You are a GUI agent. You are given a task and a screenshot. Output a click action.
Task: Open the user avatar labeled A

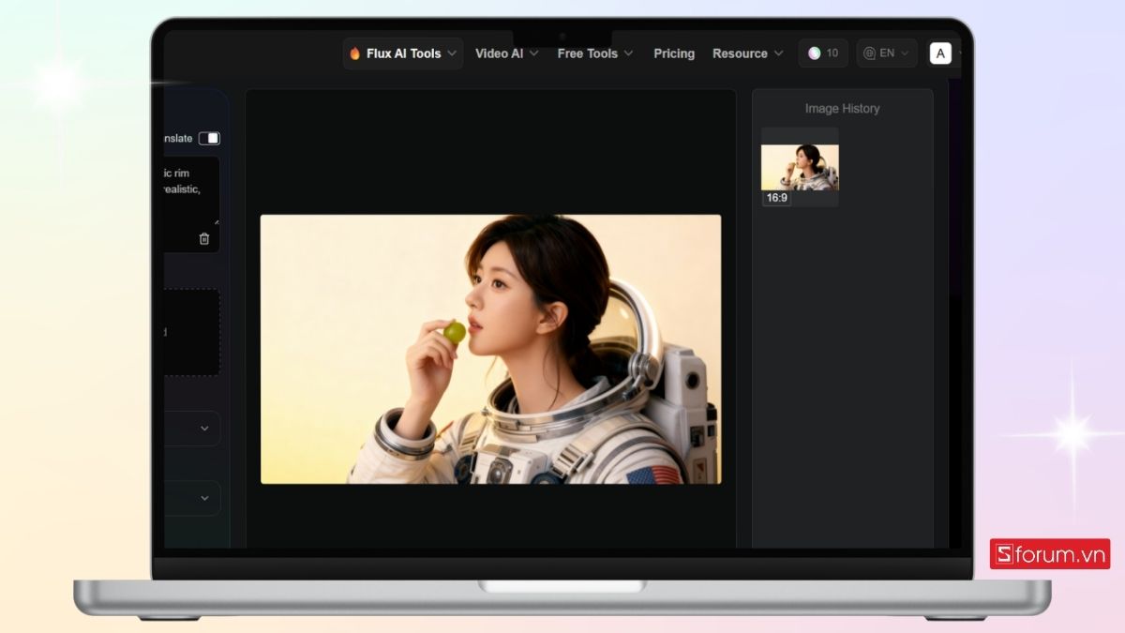pyautogui.click(x=940, y=53)
